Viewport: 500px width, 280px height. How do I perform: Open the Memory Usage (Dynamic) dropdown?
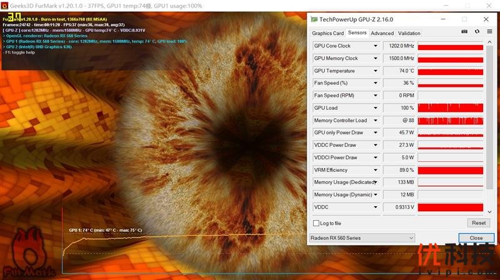click(376, 194)
